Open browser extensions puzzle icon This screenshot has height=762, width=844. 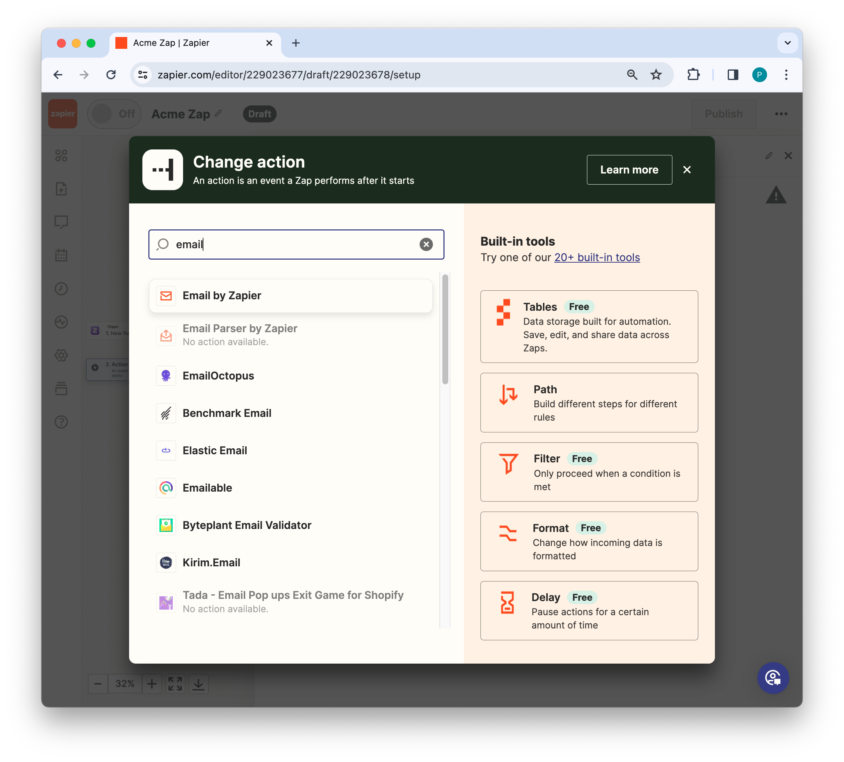click(x=693, y=75)
